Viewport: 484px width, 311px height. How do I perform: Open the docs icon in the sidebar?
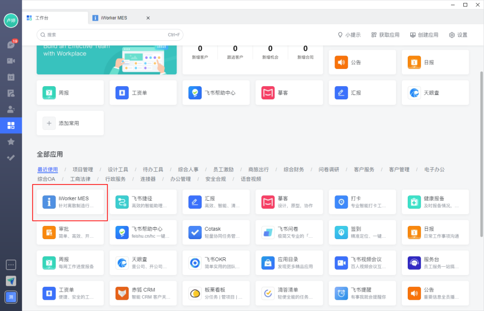(x=11, y=93)
